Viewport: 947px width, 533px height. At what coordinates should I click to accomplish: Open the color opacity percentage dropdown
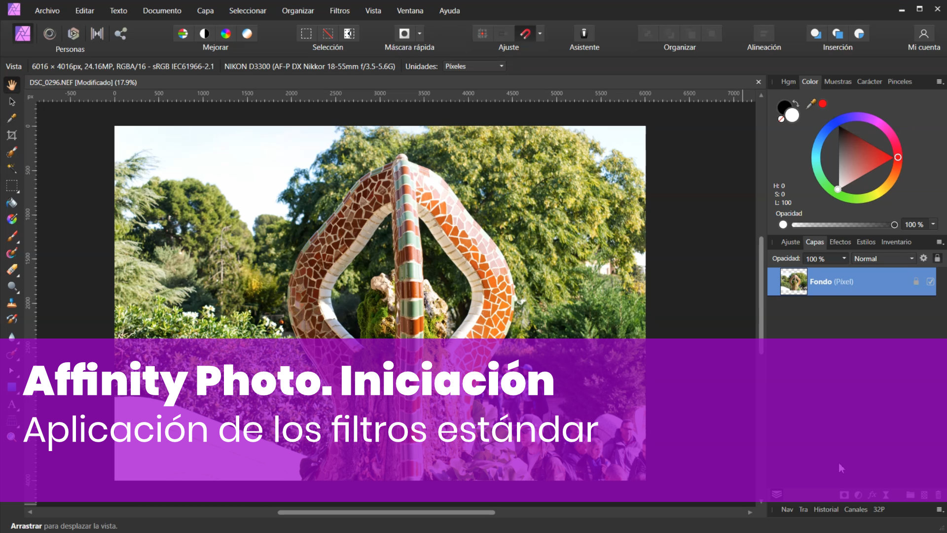[x=933, y=224]
